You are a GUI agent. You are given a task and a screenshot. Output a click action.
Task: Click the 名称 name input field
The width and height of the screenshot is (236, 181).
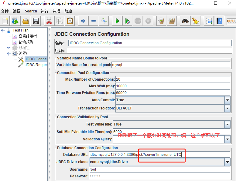150,43
